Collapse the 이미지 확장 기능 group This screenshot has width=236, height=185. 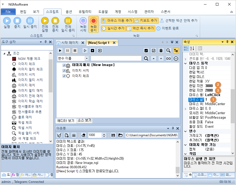186,145
